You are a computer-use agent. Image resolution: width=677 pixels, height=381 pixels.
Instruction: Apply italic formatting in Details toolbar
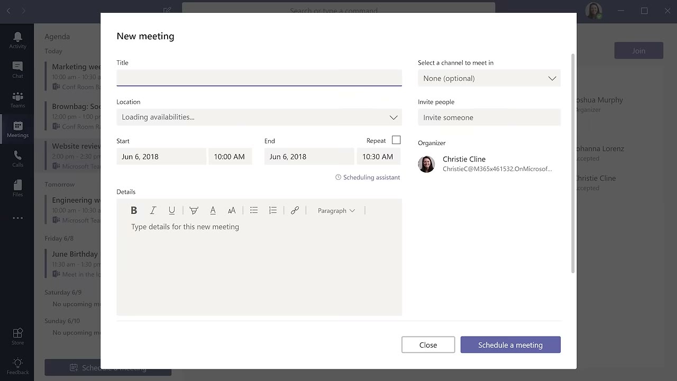point(153,211)
